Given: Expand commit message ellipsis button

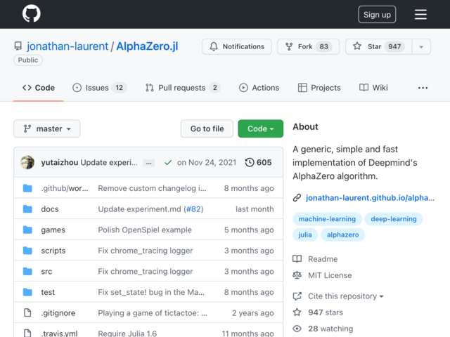Looking at the screenshot, I should pyautogui.click(x=148, y=163).
